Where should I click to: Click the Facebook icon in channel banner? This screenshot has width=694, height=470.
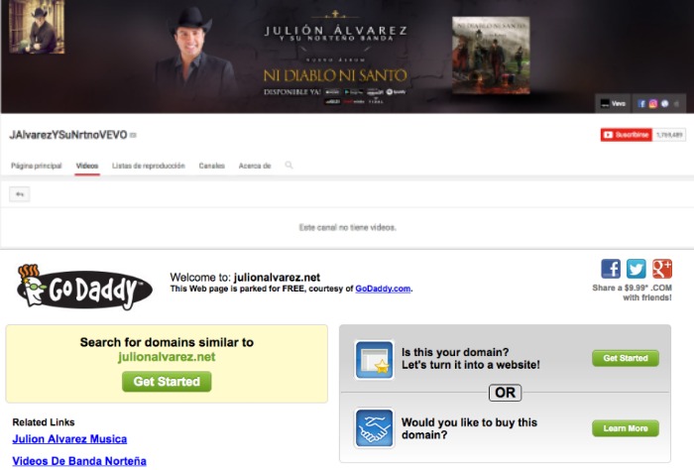pos(642,103)
